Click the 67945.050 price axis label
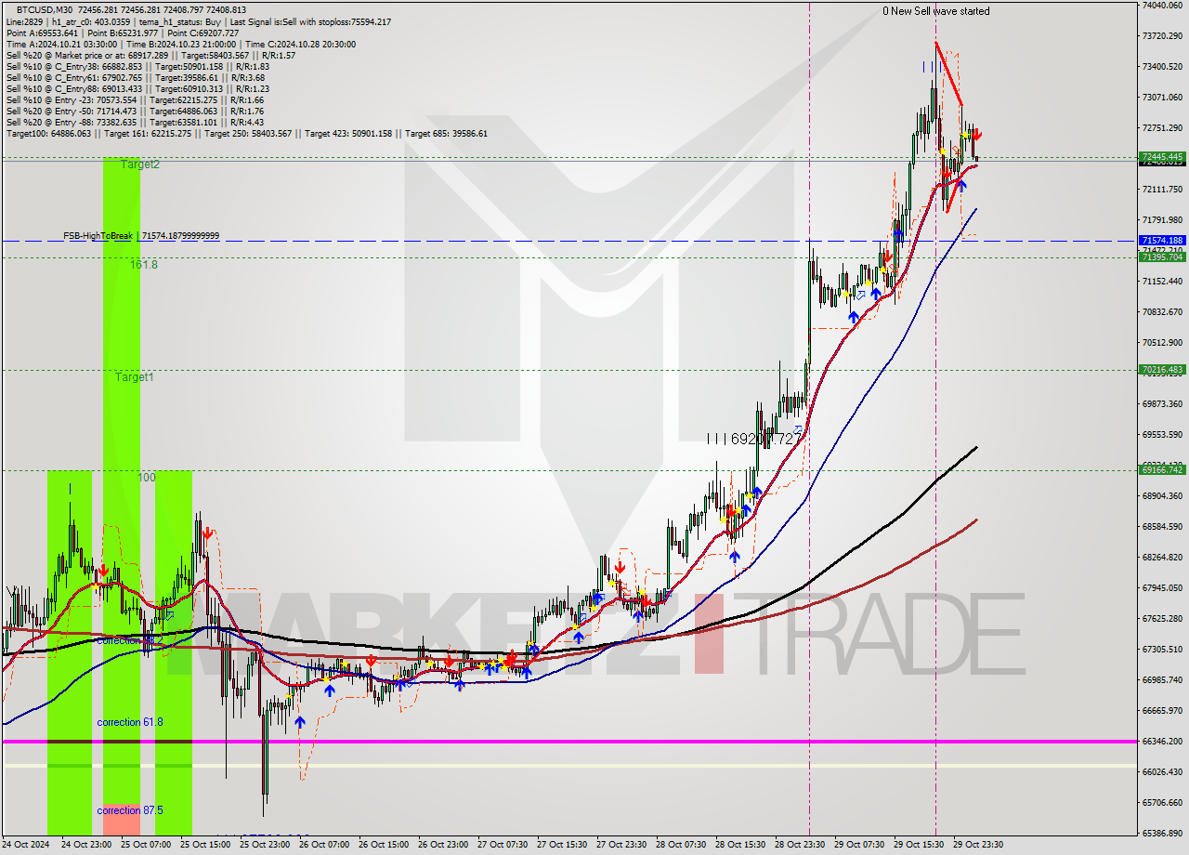 (1162, 588)
